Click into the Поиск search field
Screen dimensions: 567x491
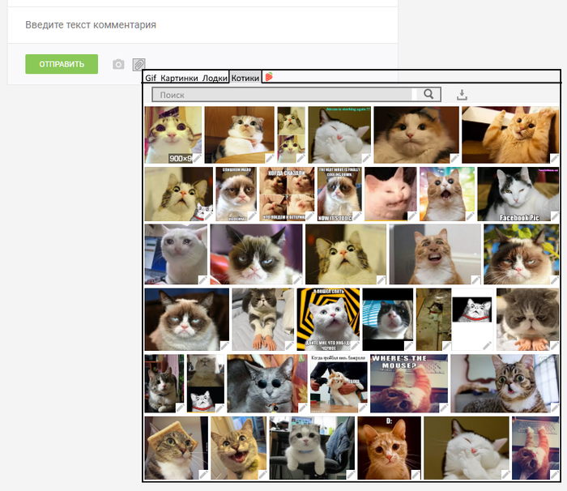(x=283, y=95)
